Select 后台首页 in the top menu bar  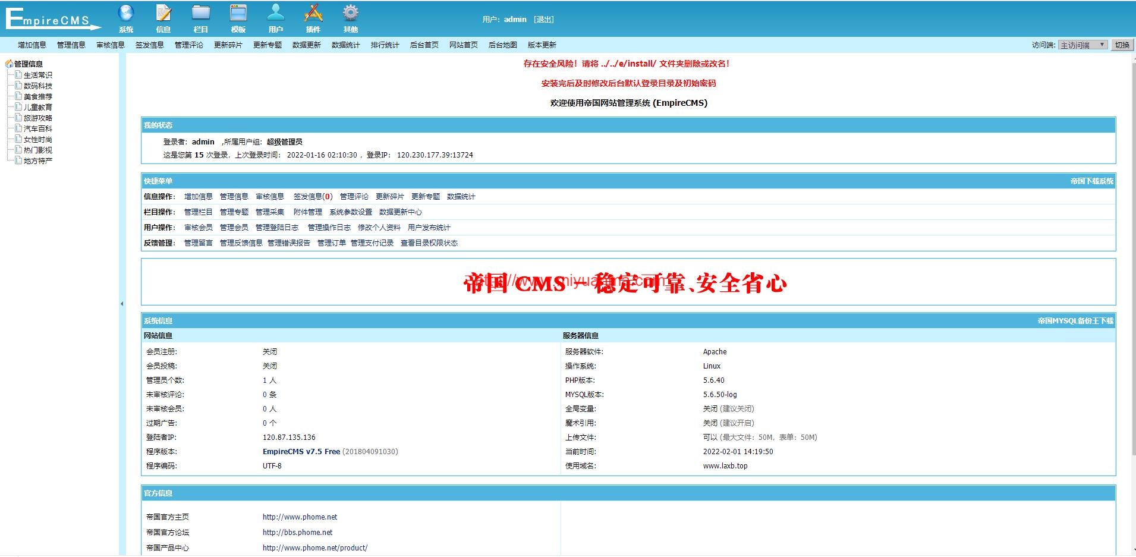424,45
